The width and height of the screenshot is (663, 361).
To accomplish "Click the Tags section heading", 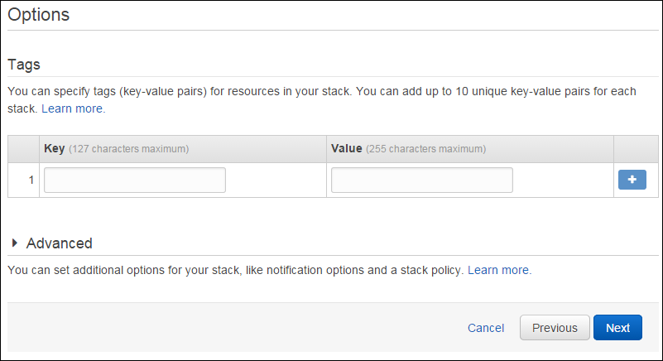I will click(x=24, y=65).
